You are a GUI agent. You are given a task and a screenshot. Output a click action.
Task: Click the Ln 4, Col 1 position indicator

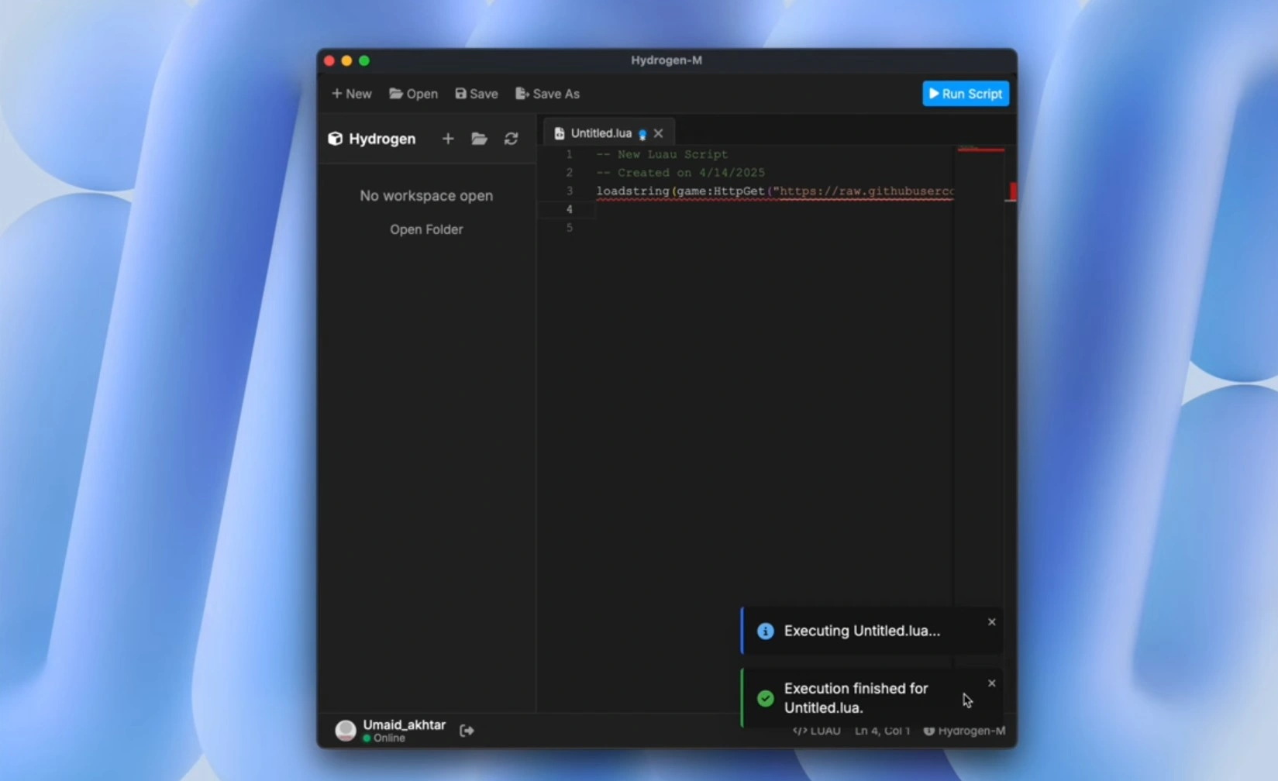pos(882,731)
